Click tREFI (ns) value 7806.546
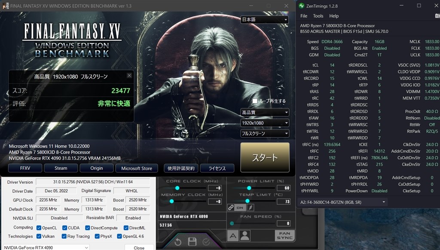The image size is (440, 250). pos(379,158)
